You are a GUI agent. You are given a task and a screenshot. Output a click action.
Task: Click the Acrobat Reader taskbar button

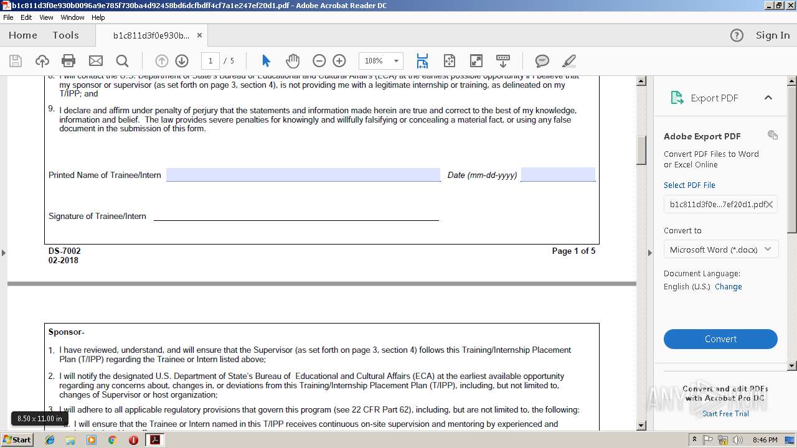coord(154,439)
